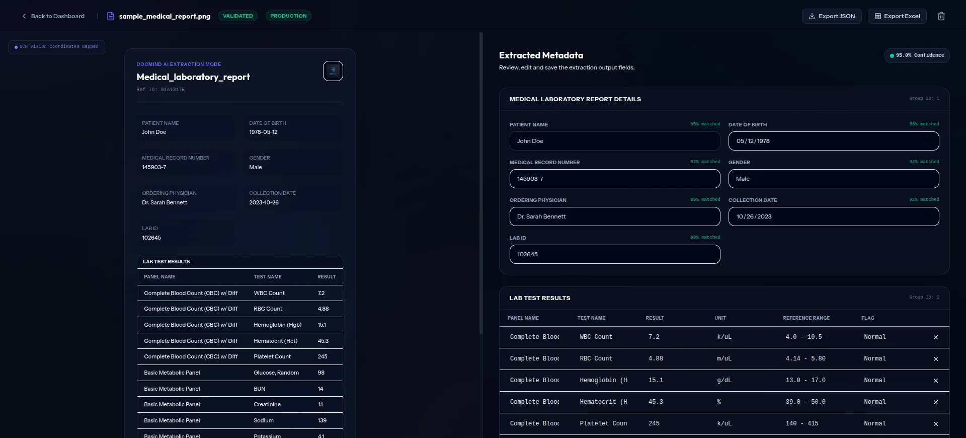966x438 pixels.
Task: Click the VALIDATED status badge
Action: (238, 16)
